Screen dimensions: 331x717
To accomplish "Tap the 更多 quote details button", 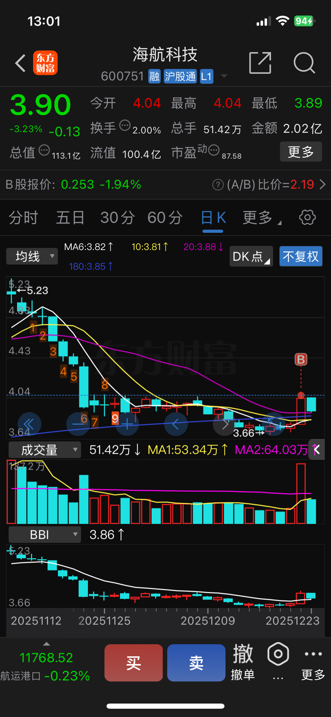I will coord(301,151).
